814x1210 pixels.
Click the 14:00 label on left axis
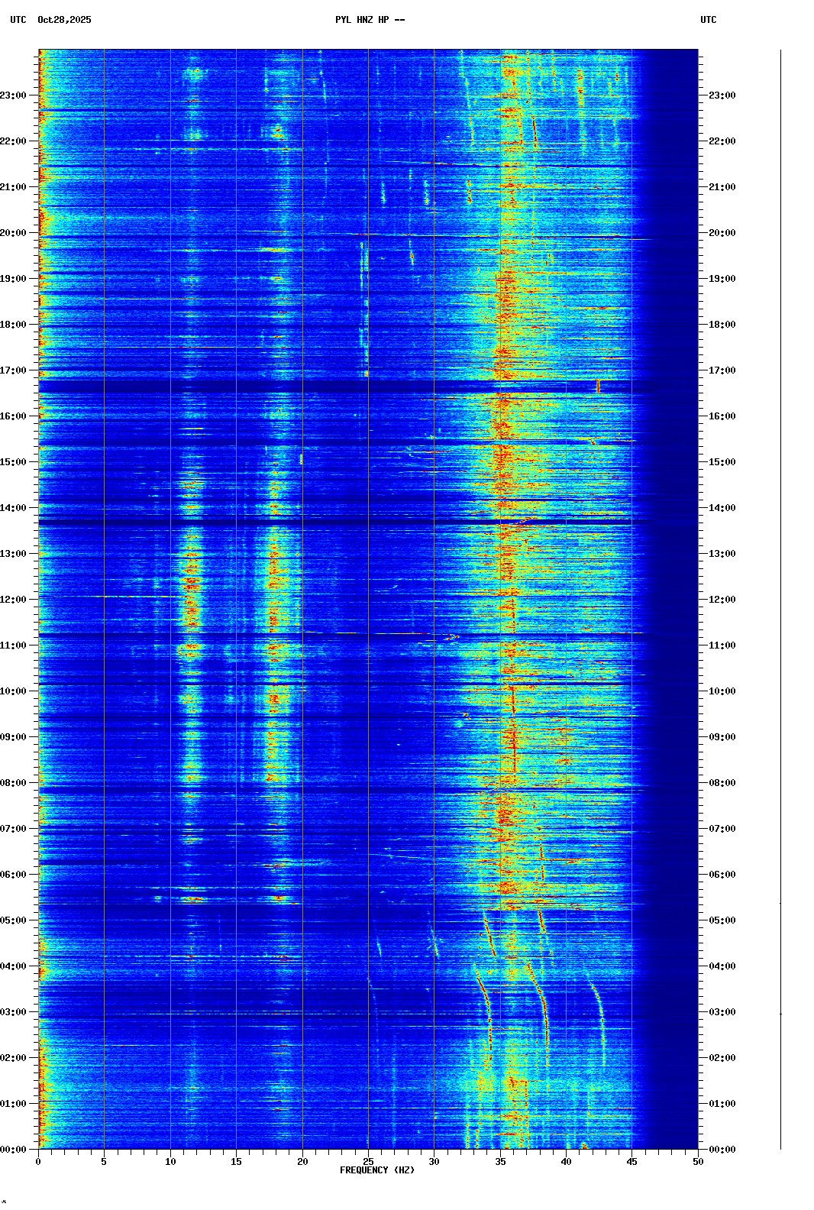pos(13,508)
